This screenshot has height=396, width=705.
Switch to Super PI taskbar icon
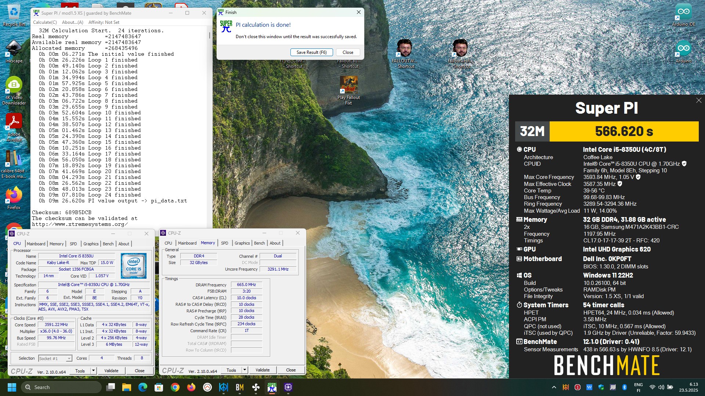pyautogui.click(x=272, y=387)
